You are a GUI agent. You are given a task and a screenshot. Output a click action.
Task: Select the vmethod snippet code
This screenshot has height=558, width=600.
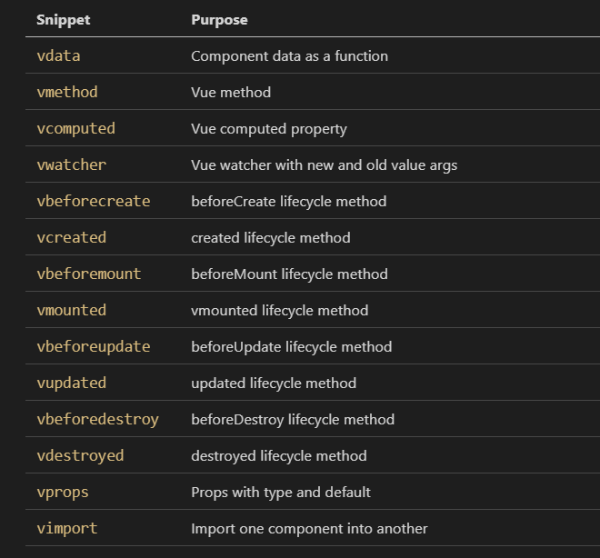pos(67,92)
